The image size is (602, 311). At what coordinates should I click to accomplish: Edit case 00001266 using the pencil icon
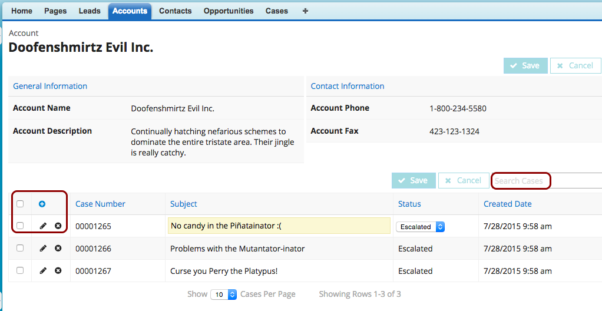(x=43, y=249)
